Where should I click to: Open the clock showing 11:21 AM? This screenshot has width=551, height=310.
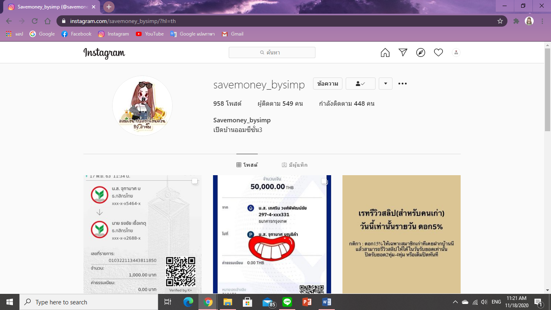pyautogui.click(x=516, y=302)
